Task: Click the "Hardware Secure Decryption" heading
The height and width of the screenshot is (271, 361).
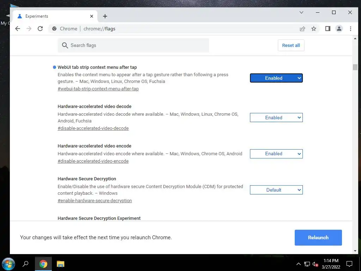Action: coord(87,179)
